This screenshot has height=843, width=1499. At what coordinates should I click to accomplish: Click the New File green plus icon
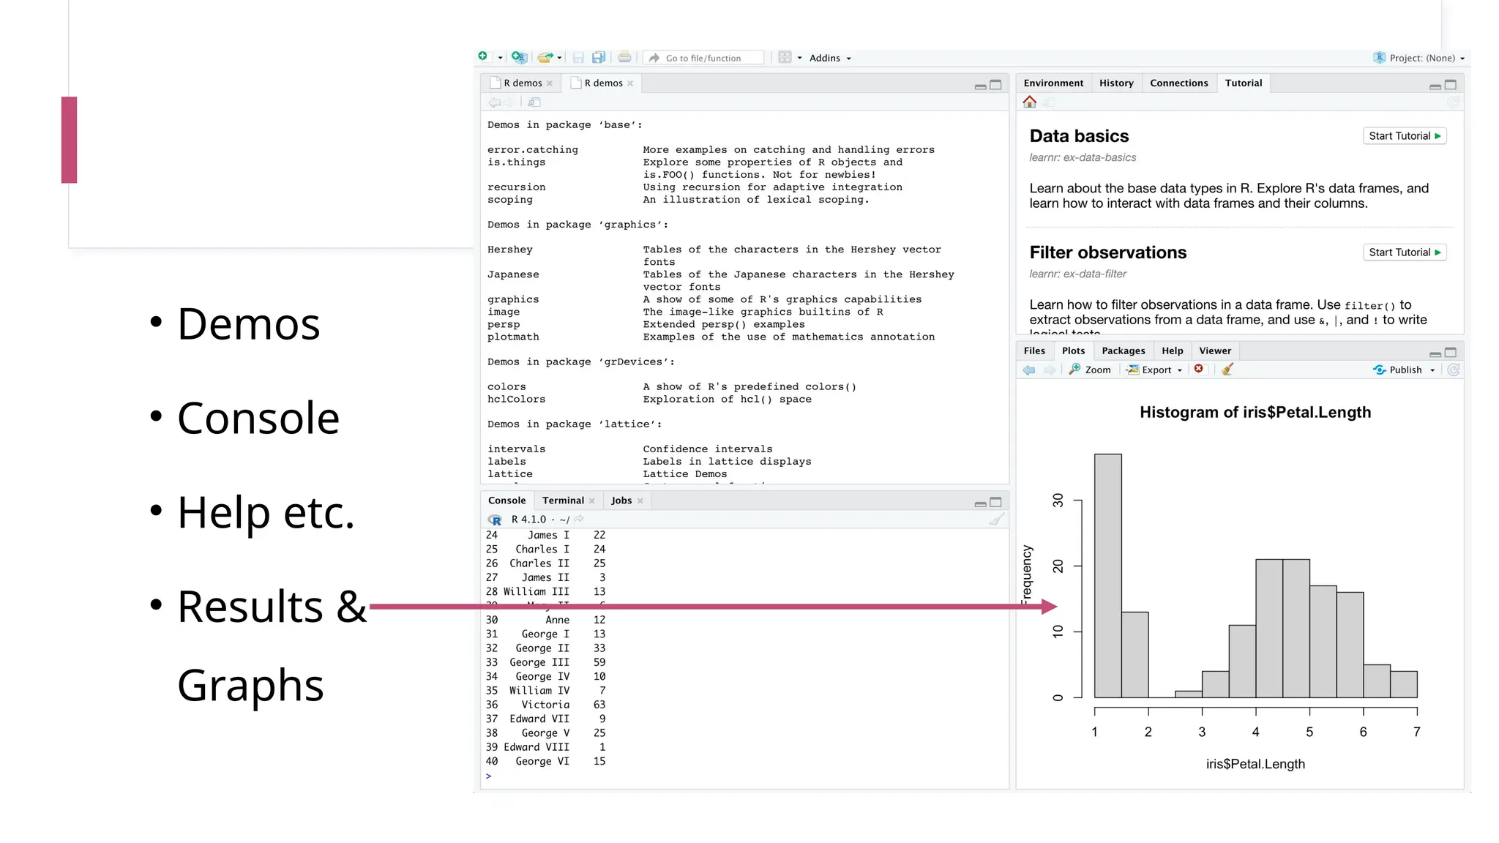[x=482, y=56]
